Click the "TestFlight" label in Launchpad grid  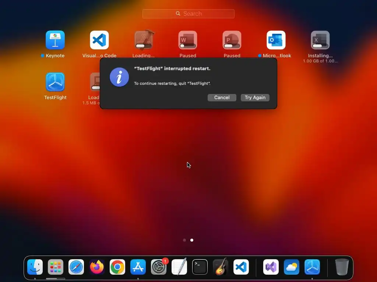[x=55, y=98]
